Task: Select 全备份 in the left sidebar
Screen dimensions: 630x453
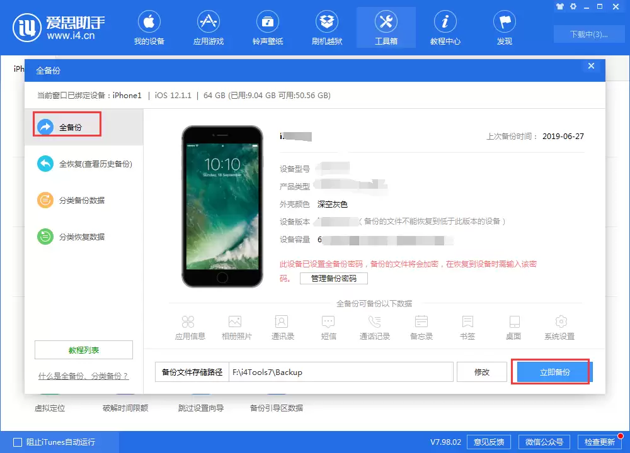Action: click(67, 127)
